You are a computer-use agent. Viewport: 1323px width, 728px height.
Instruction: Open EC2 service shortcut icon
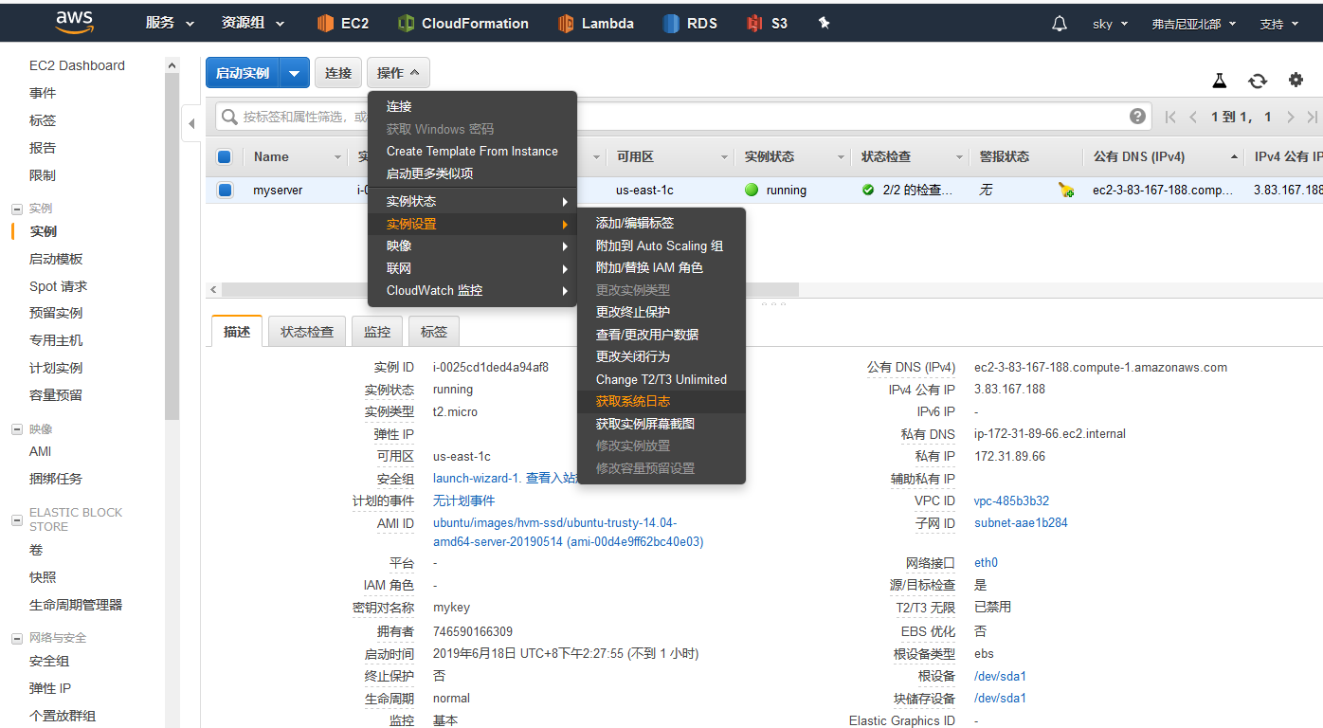326,24
